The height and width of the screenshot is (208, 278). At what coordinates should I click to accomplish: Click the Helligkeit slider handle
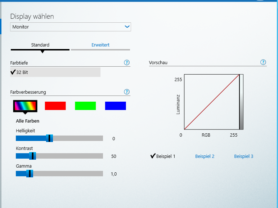point(50,138)
